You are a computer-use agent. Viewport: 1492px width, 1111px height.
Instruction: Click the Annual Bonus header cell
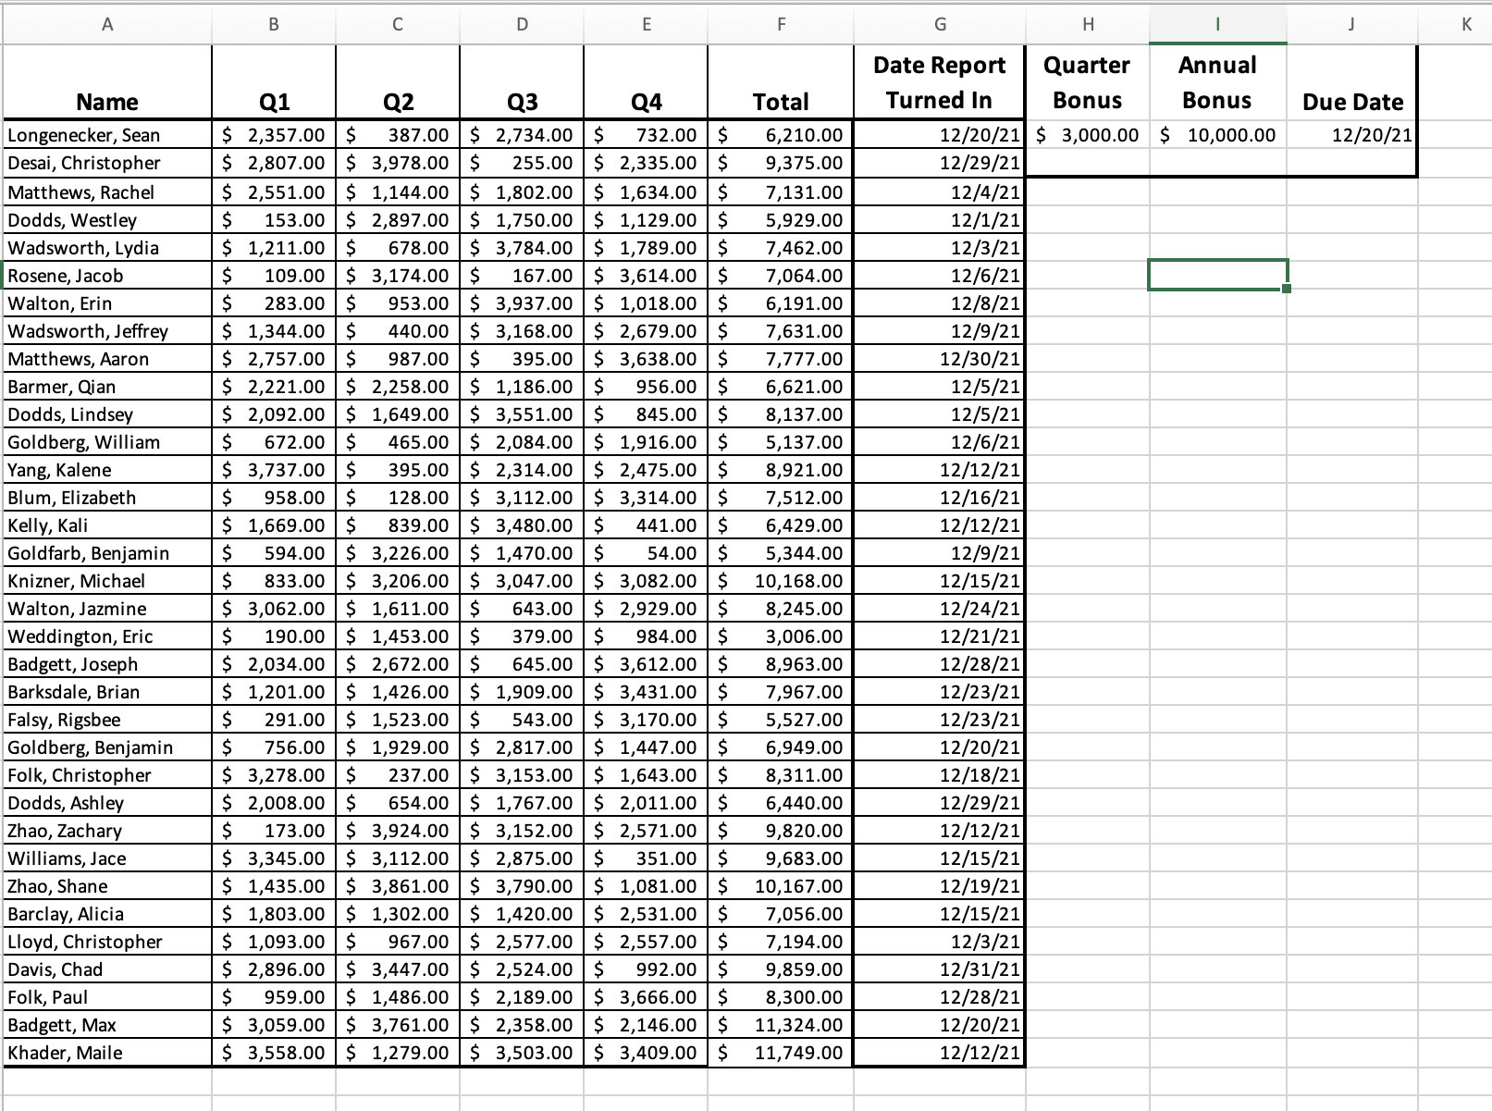1216,82
